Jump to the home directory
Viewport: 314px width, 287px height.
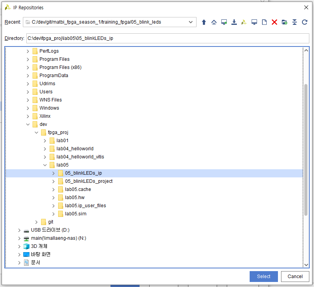coord(214,22)
